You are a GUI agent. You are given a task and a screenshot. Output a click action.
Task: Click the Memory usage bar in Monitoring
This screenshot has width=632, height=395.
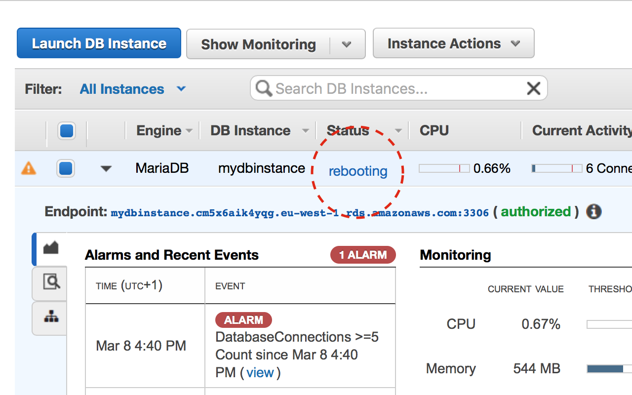coord(609,369)
